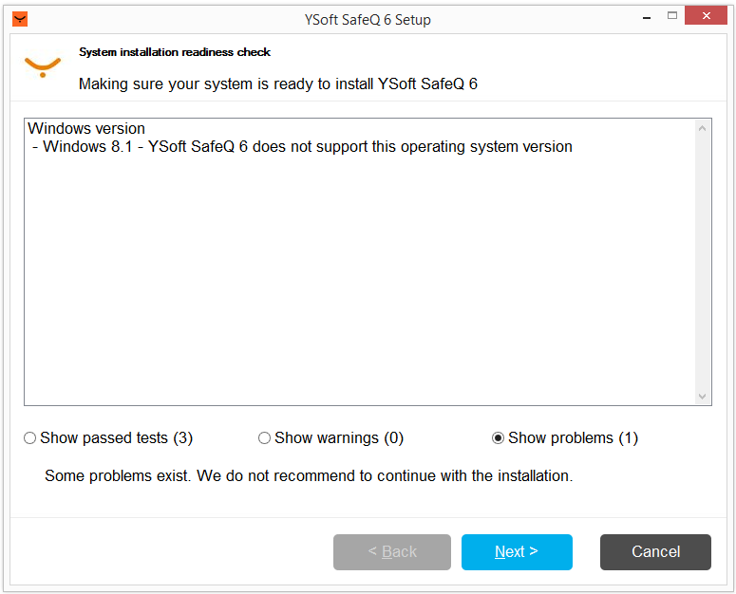
Task: Click the Windows 8.1 unsupported problem line
Action: click(302, 147)
